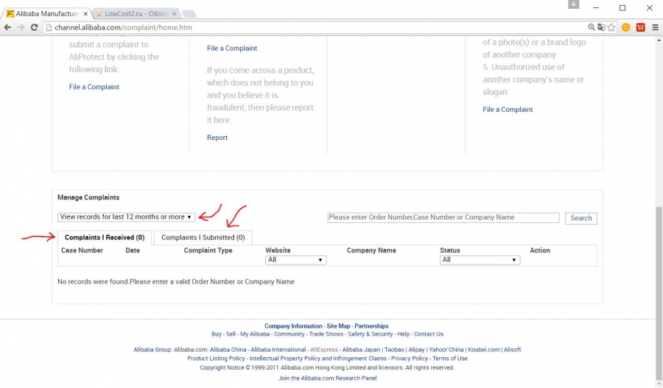Close the LowCost2.ru tab

[x=174, y=13]
